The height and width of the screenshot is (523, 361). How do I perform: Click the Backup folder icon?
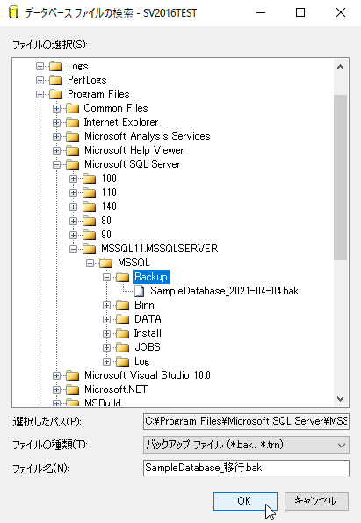(x=122, y=277)
